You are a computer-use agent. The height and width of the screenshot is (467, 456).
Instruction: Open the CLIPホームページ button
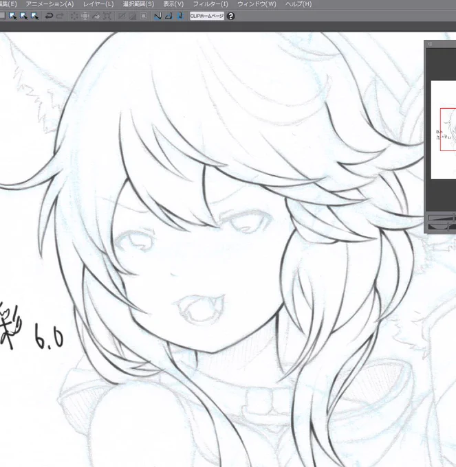206,16
